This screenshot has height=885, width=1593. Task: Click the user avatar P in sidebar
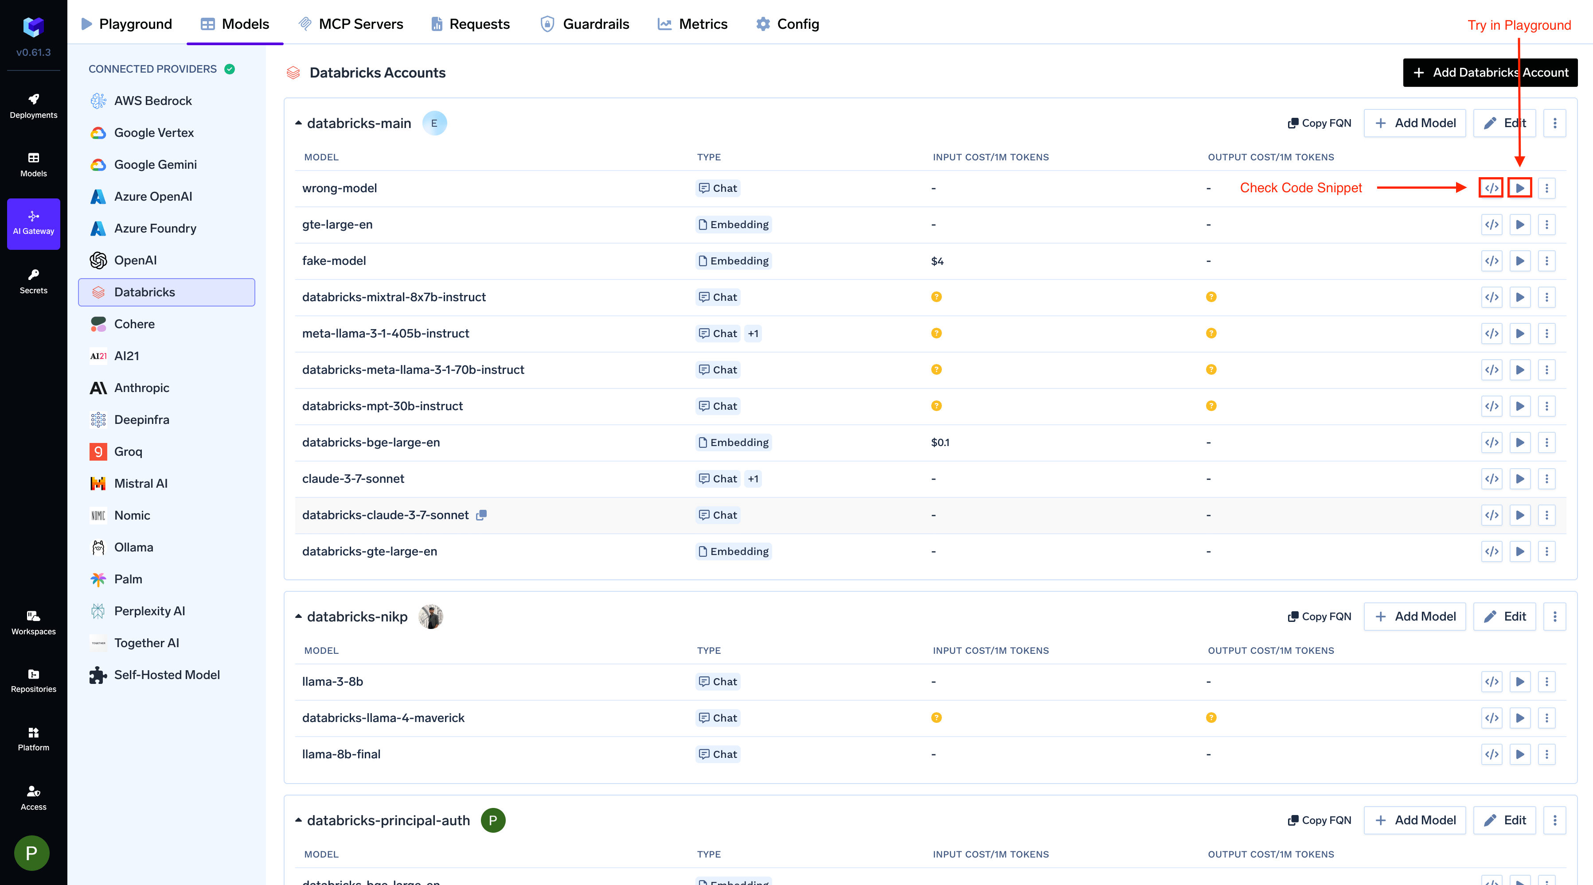pos(31,853)
